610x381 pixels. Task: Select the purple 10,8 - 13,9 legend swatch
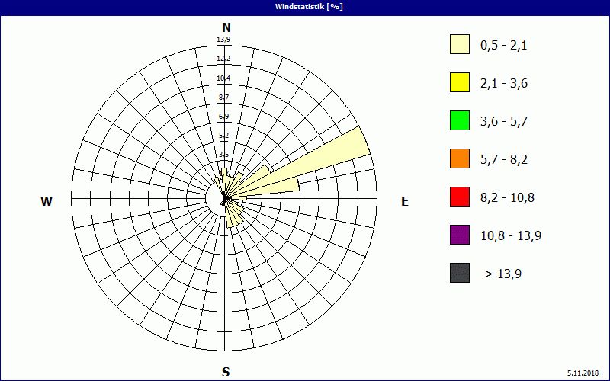point(459,235)
